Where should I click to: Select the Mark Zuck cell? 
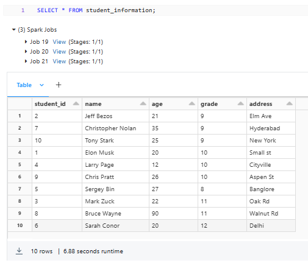coord(115,202)
